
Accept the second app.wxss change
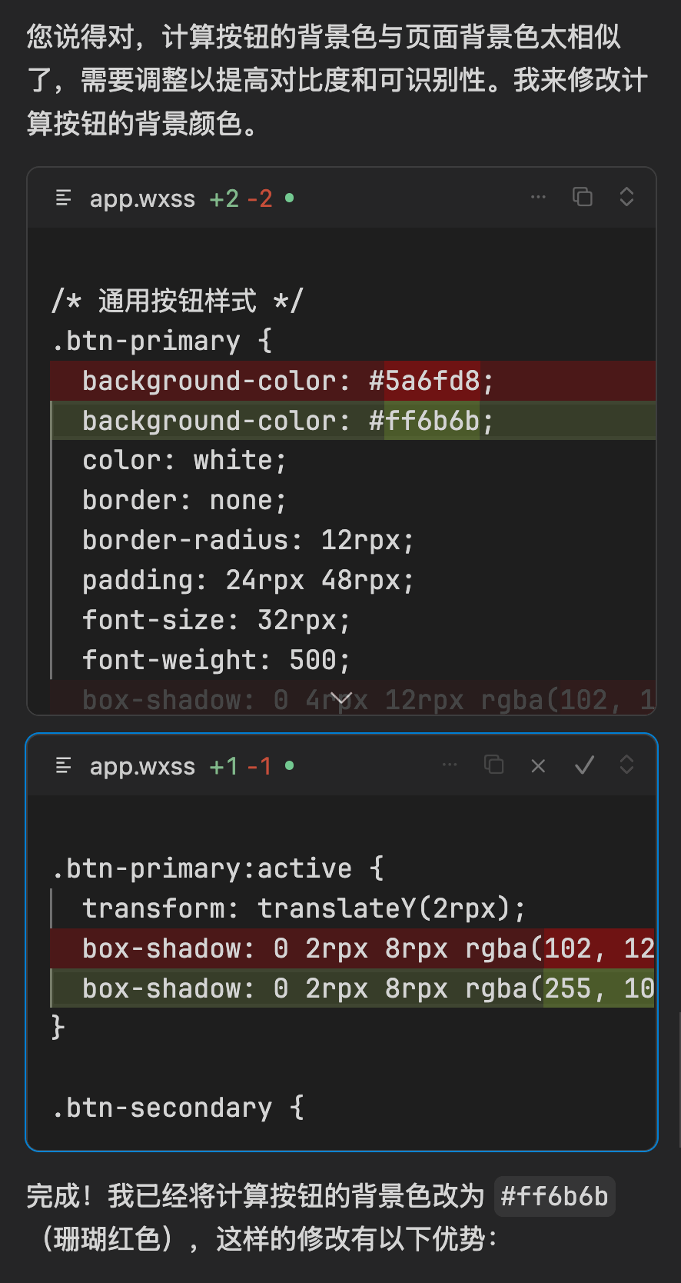pyautogui.click(x=584, y=765)
